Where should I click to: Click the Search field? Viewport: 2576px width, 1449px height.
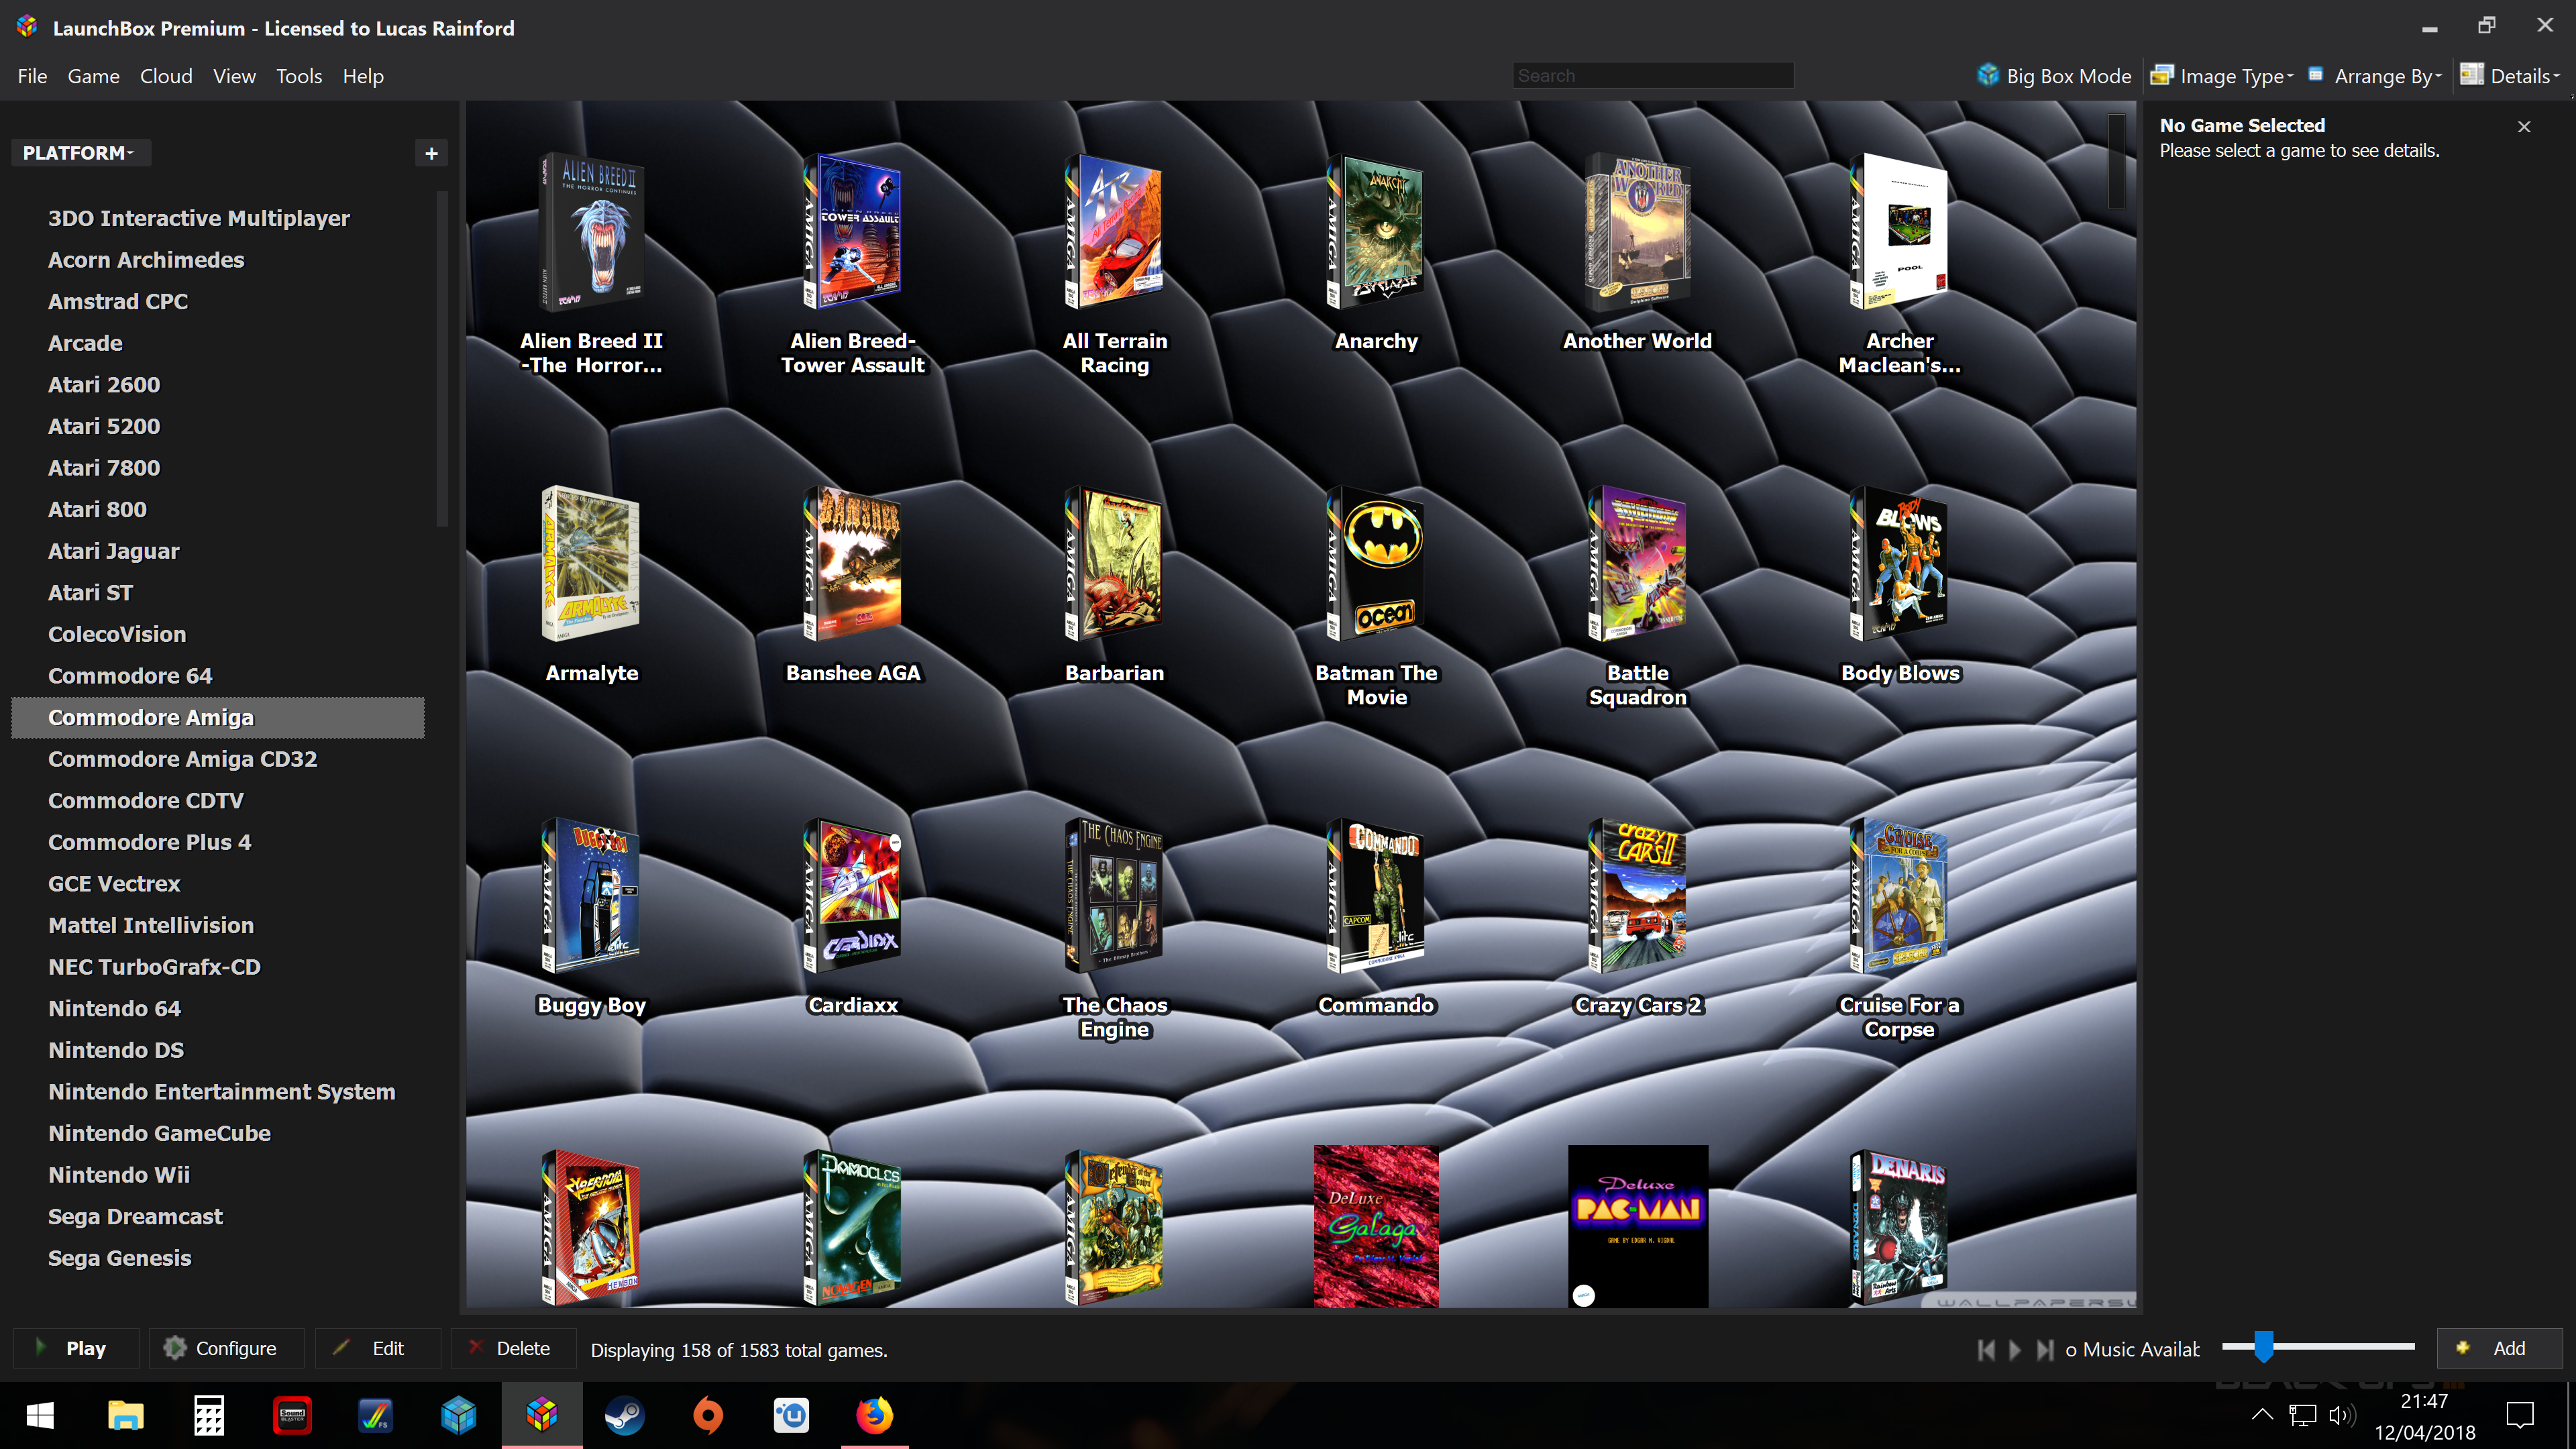pos(1652,76)
